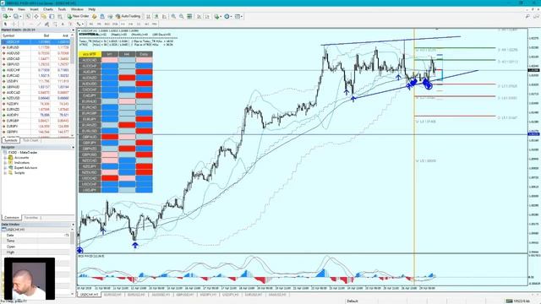Toggle Chart Shift
541x304 pixels.
coord(207,16)
